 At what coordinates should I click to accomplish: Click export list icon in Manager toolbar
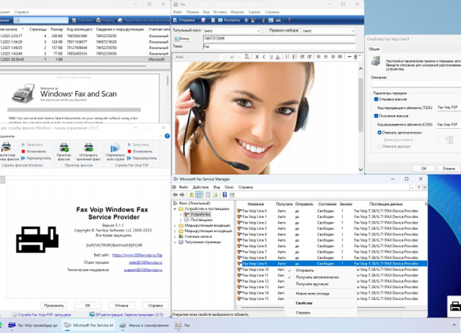215,195
